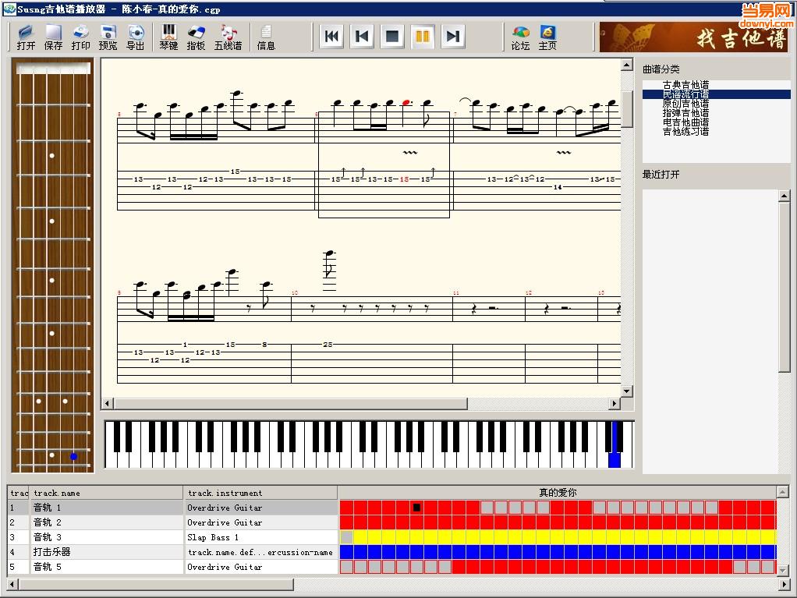Image resolution: width=797 pixels, height=598 pixels.
Task: Open 预览 (Preview) from the toolbar
Action: [108, 37]
